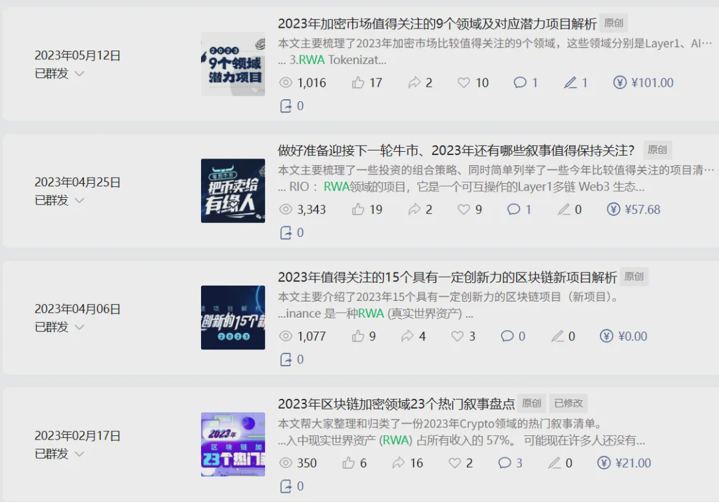
Task: Click pencil edit icon on 05月12日 article
Action: click(570, 83)
